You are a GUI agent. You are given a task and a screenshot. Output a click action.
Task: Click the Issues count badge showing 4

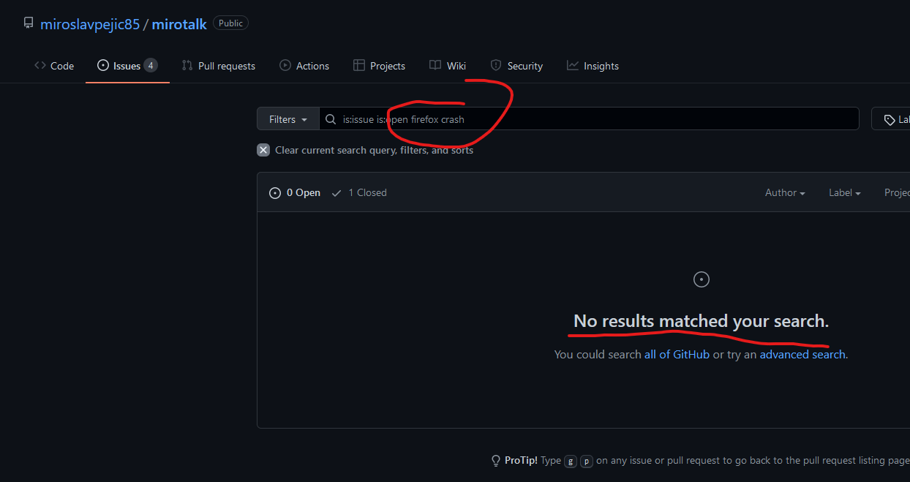pos(152,65)
